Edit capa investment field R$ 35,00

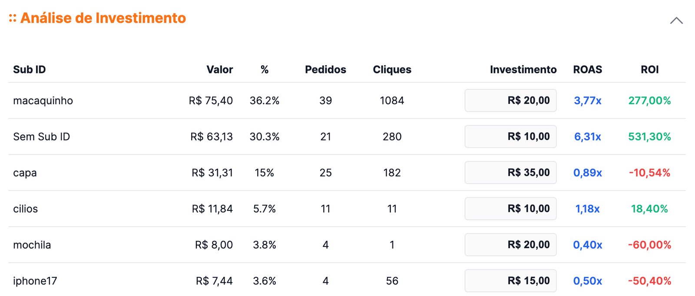coord(510,173)
